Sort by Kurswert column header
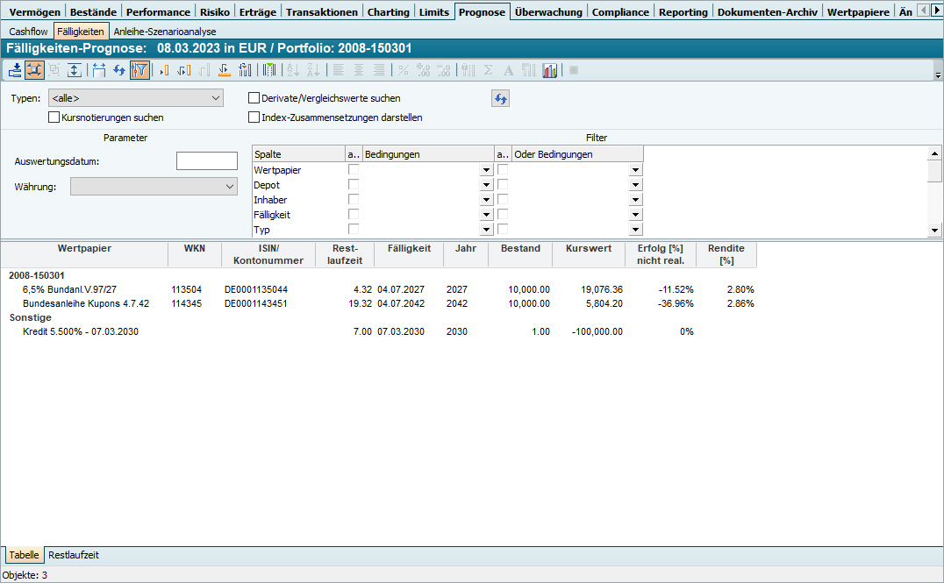944x583 pixels. click(x=588, y=249)
